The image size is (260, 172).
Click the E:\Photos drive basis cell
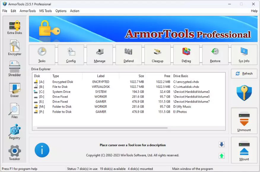180,112
